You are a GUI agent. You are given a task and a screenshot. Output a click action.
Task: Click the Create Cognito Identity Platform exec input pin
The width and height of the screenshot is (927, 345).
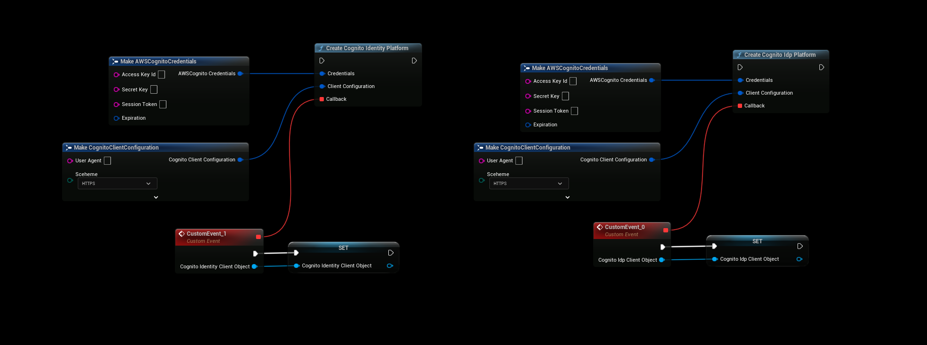click(322, 61)
